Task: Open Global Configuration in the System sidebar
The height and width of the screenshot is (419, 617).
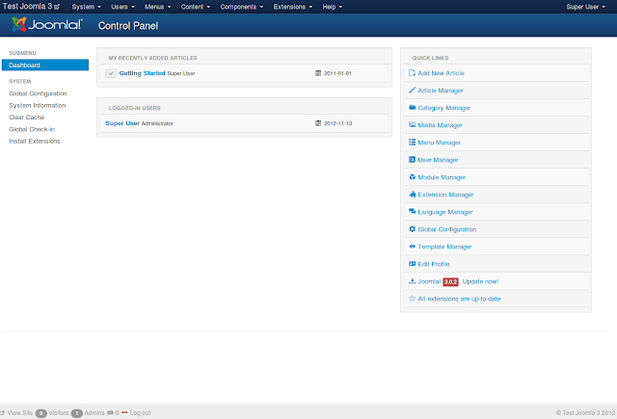Action: [39, 93]
